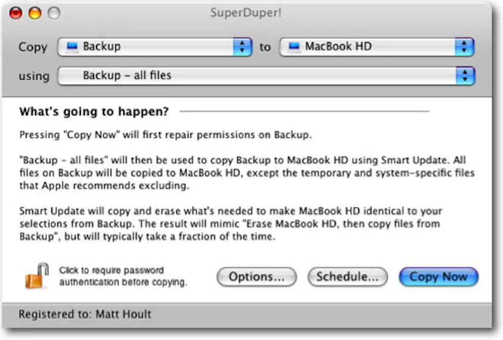Screen dimensions: 503x340
Task: Open the Schedule dialog
Action: [x=347, y=277]
